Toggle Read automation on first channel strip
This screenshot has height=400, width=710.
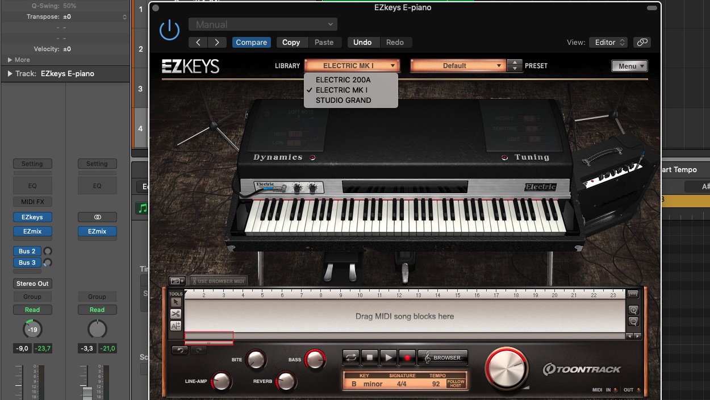point(32,310)
